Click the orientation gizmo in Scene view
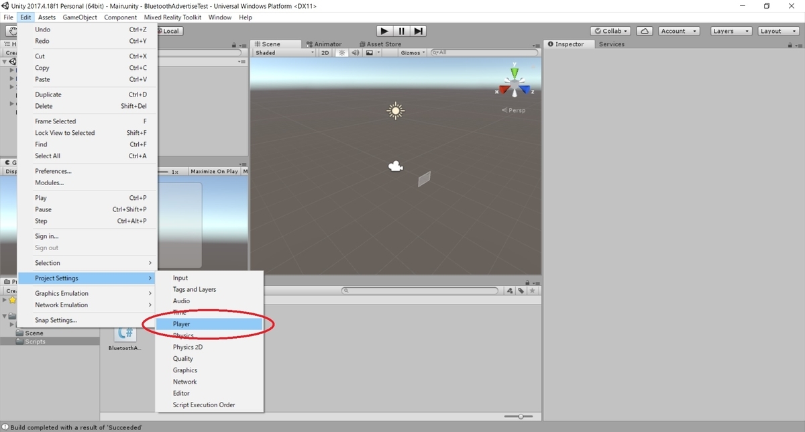This screenshot has width=805, height=432. (x=514, y=83)
